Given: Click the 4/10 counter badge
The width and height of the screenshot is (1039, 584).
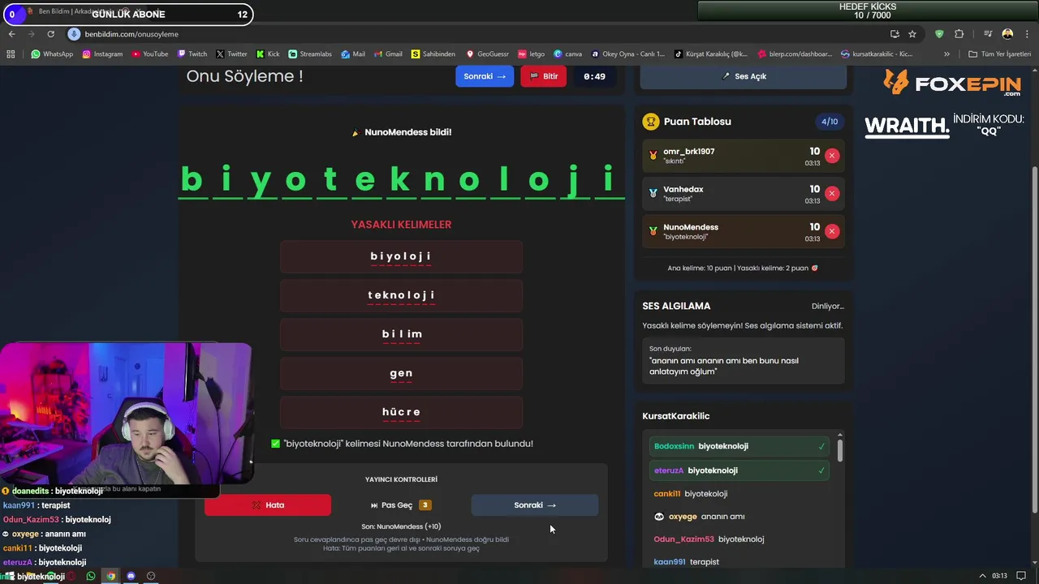Looking at the screenshot, I should [830, 122].
